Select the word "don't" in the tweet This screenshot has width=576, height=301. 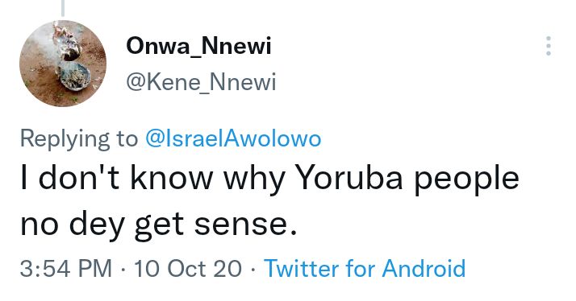pos(78,178)
